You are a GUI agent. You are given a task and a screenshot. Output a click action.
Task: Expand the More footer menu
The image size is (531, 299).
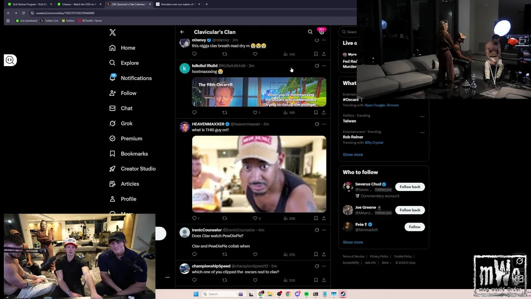point(386,263)
